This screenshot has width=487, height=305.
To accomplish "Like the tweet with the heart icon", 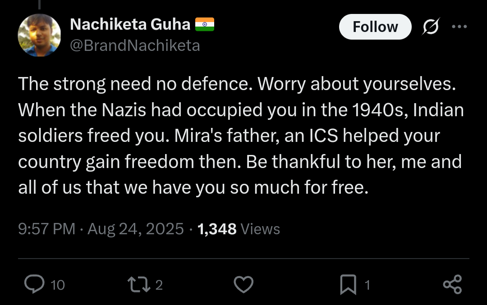I will pyautogui.click(x=243, y=284).
